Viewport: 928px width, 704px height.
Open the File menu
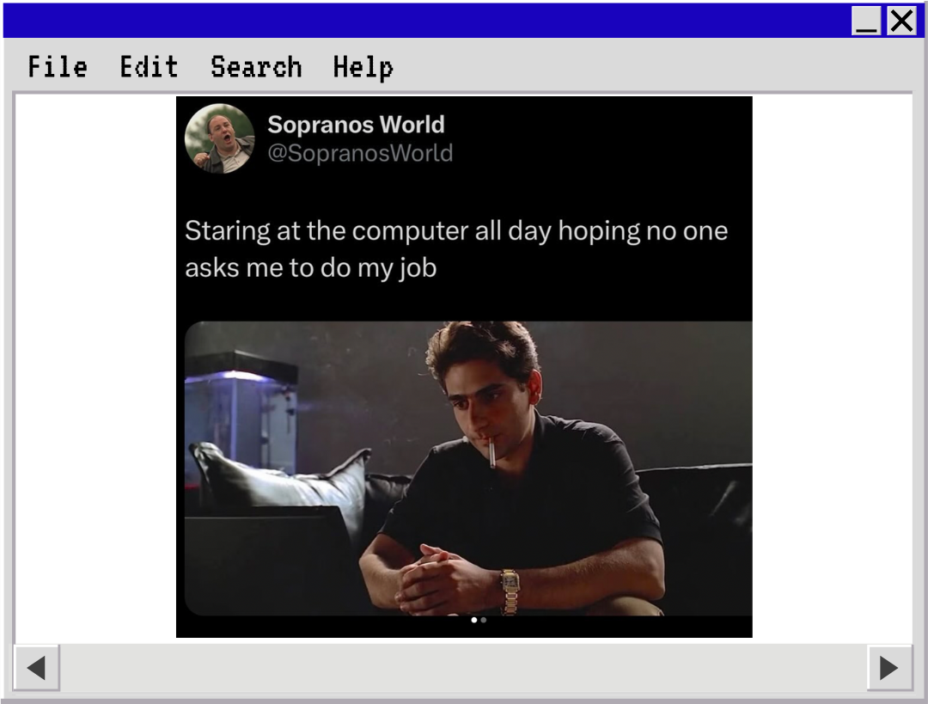58,66
